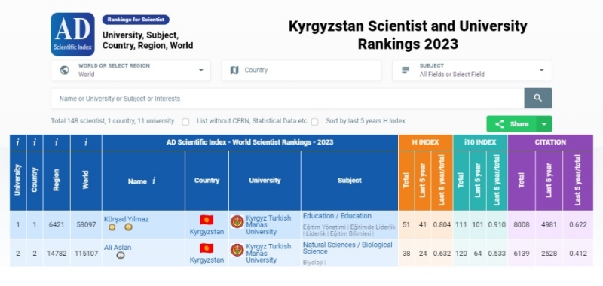The height and width of the screenshot is (286, 603).
Task: Open the World or Select Region dropdown
Action: (x=130, y=70)
